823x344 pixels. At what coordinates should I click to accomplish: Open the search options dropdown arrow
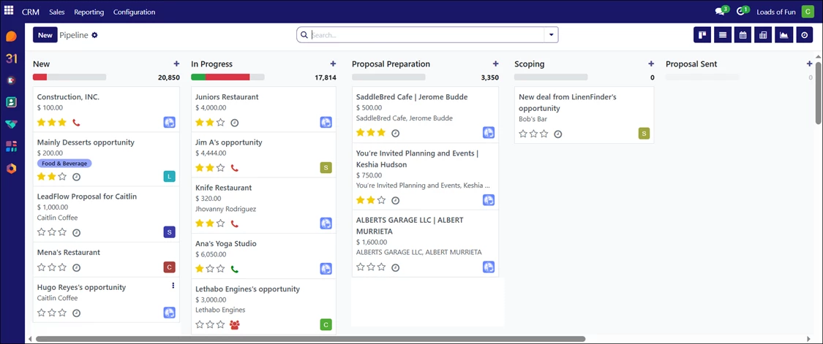click(x=551, y=35)
